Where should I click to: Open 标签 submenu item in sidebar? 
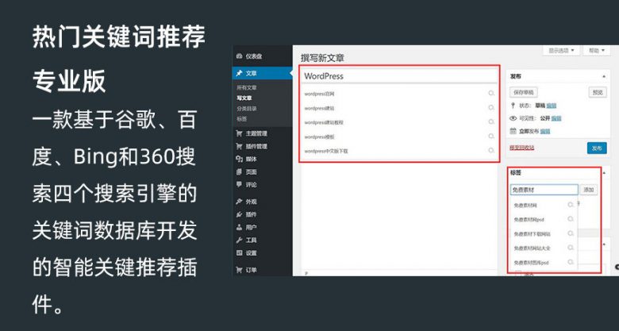click(241, 118)
